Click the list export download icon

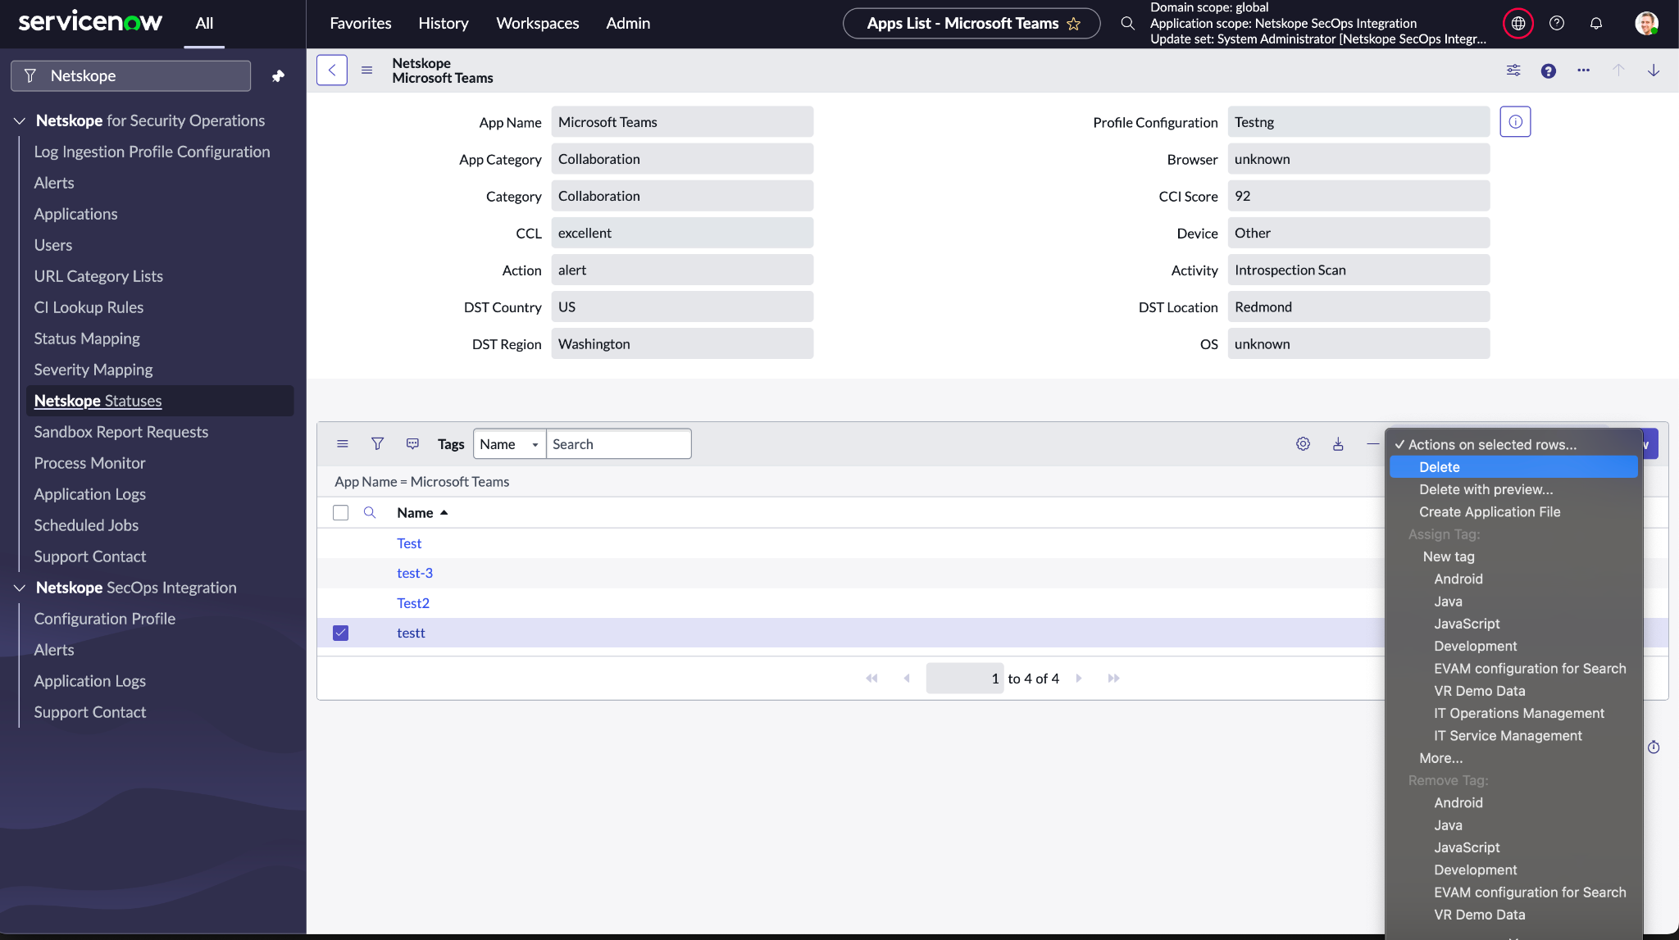pos(1338,443)
